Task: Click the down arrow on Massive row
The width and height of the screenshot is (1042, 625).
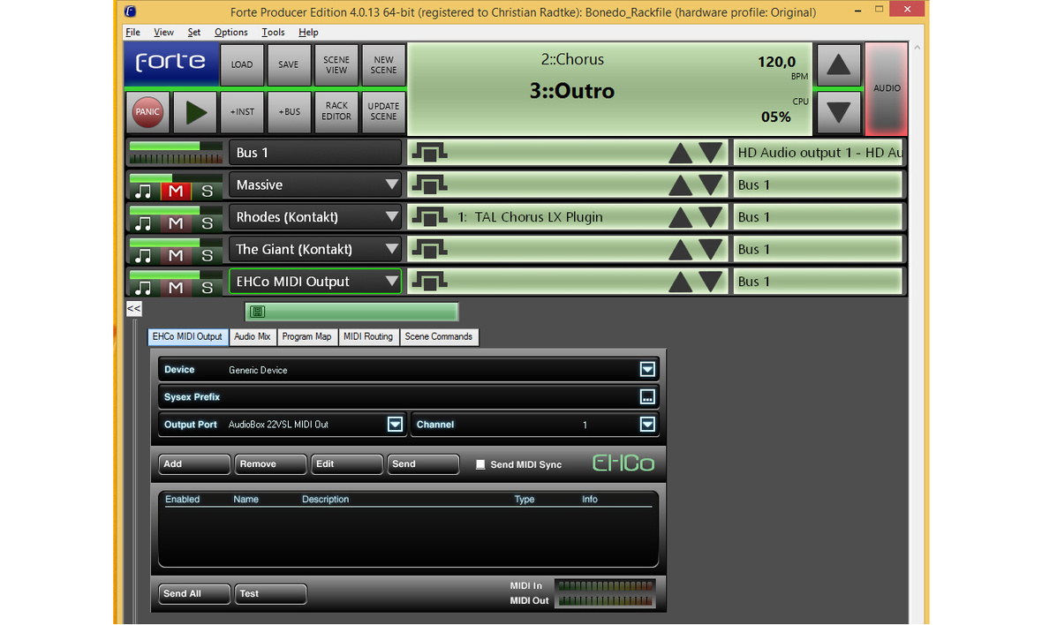Action: pos(710,184)
